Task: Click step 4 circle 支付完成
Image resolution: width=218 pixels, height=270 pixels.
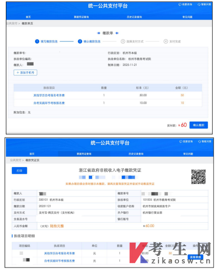Action: (x=165, y=42)
